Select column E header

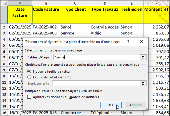pos(132,3)
